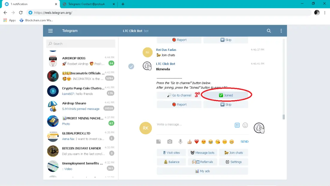Image resolution: width=330 pixels, height=186 pixels.
Task: Open the Telegram hamburger menu
Action: click(x=50, y=31)
